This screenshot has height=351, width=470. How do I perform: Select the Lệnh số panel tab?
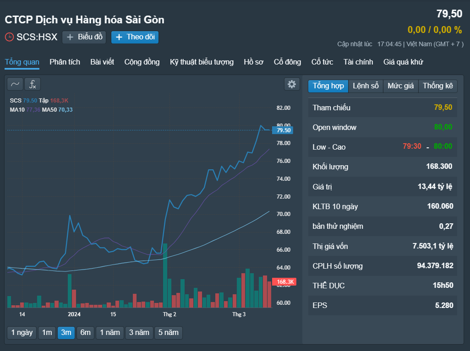[x=366, y=86]
